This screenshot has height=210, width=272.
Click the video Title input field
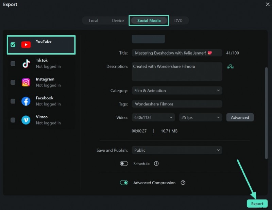tap(177, 53)
